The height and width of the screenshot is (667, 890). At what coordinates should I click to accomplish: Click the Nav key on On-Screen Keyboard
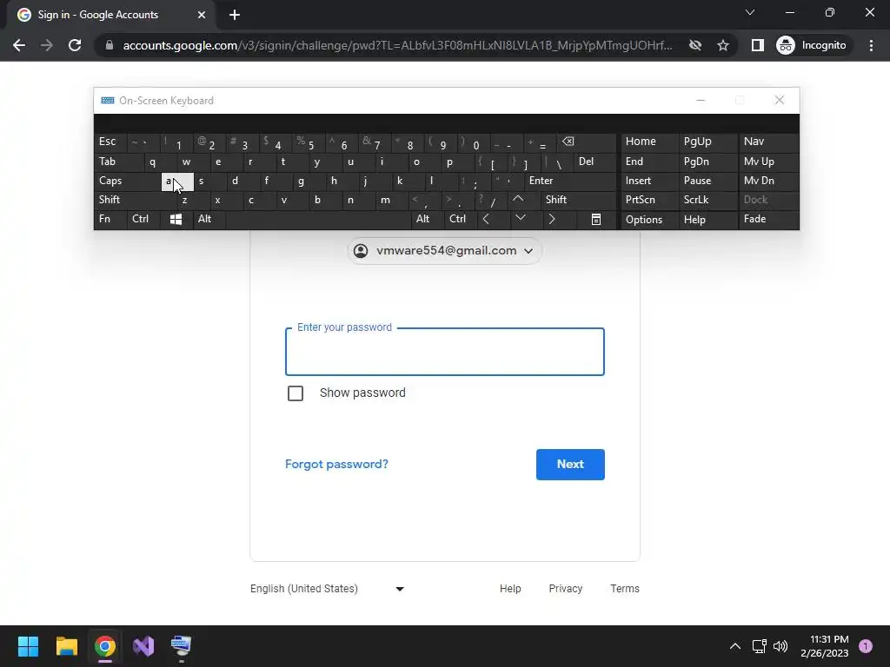coord(768,142)
